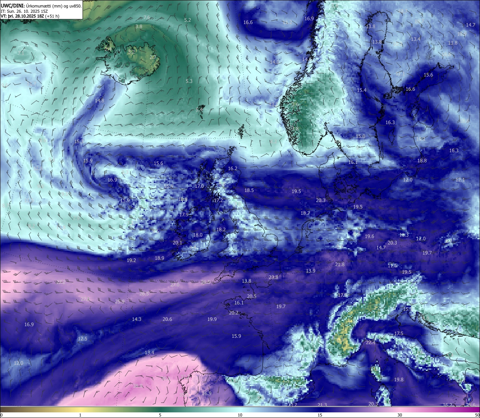This screenshot has height=418, width=480.
Task: Click the 18.7 map value
Action: (x=305, y=213)
